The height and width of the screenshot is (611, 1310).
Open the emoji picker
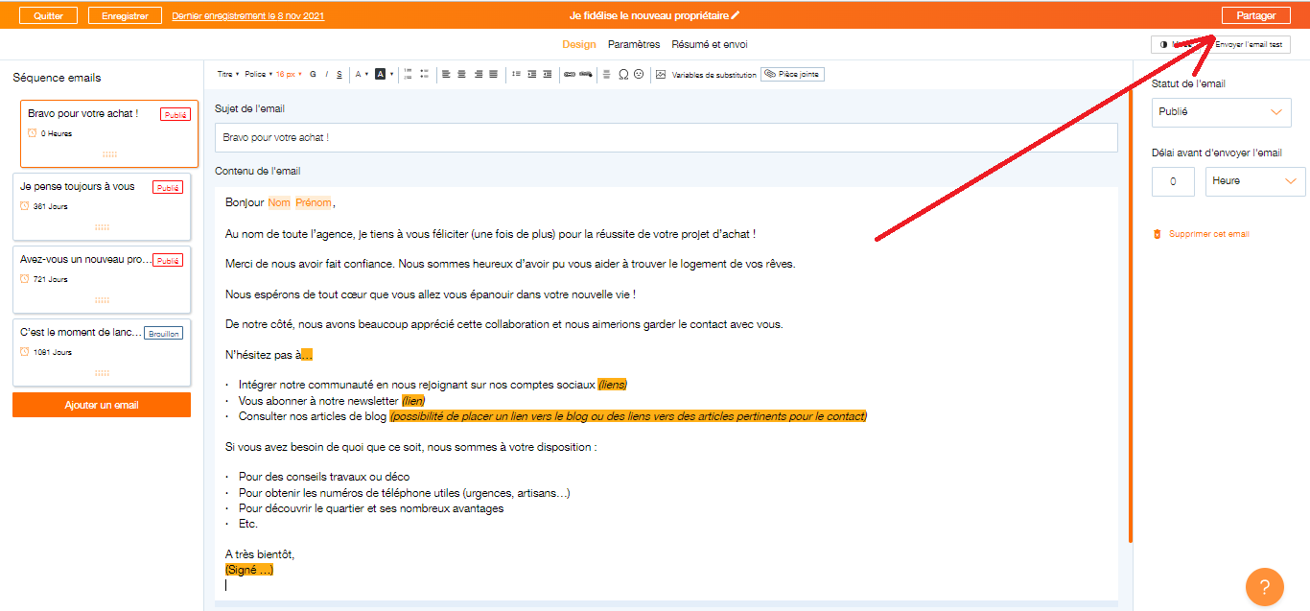(639, 74)
